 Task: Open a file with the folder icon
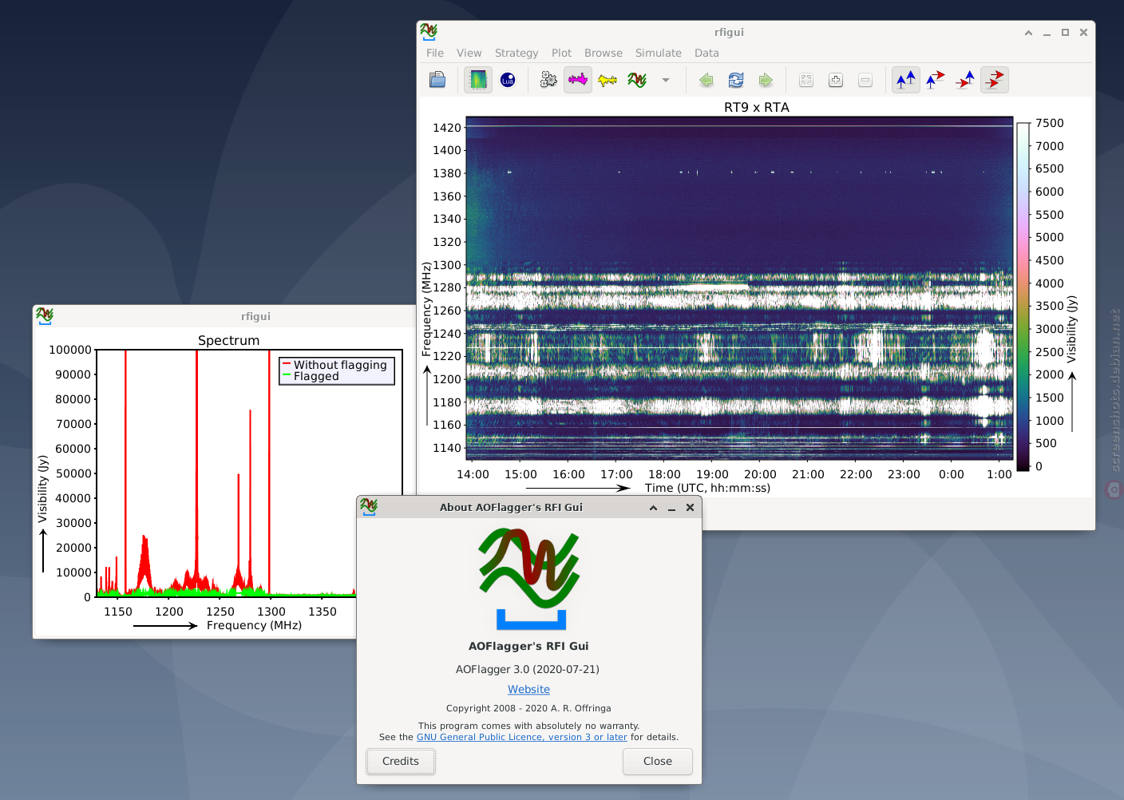coord(437,80)
